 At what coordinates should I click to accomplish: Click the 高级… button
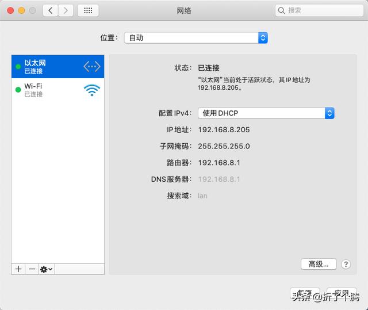[319, 264]
